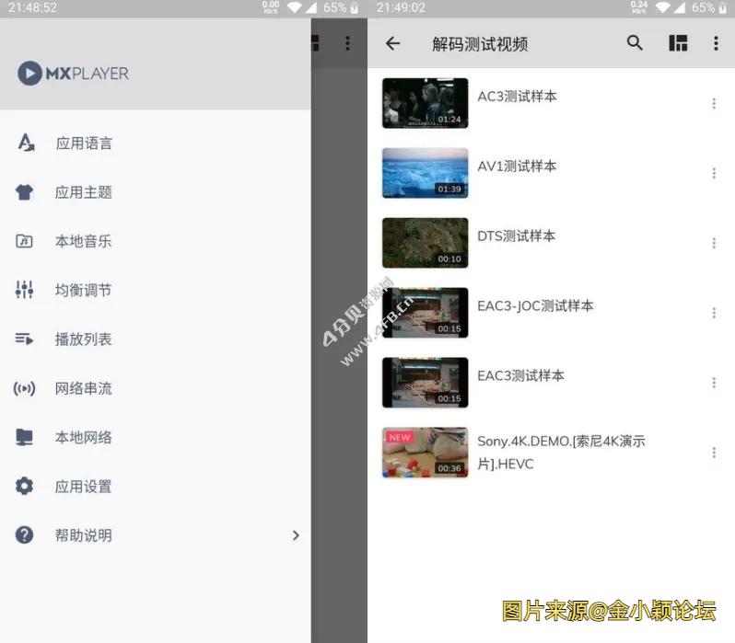The height and width of the screenshot is (643, 735).
Task: Play the AC3测试样本 thumbnail
Action: (426, 103)
